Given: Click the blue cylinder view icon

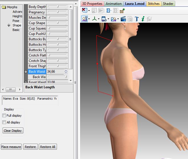Looking at the screenshot, I should 109,11.
